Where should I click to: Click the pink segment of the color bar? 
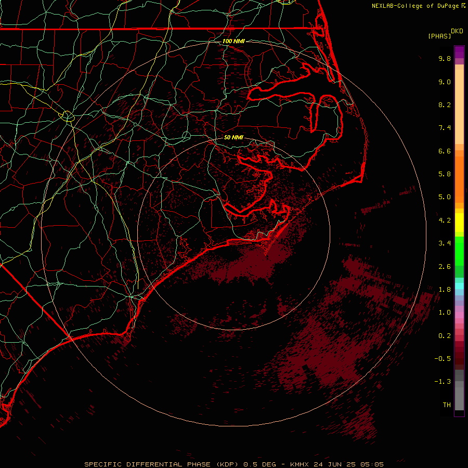pos(459,315)
